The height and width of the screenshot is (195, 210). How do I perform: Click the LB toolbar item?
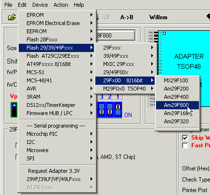click(106, 17)
